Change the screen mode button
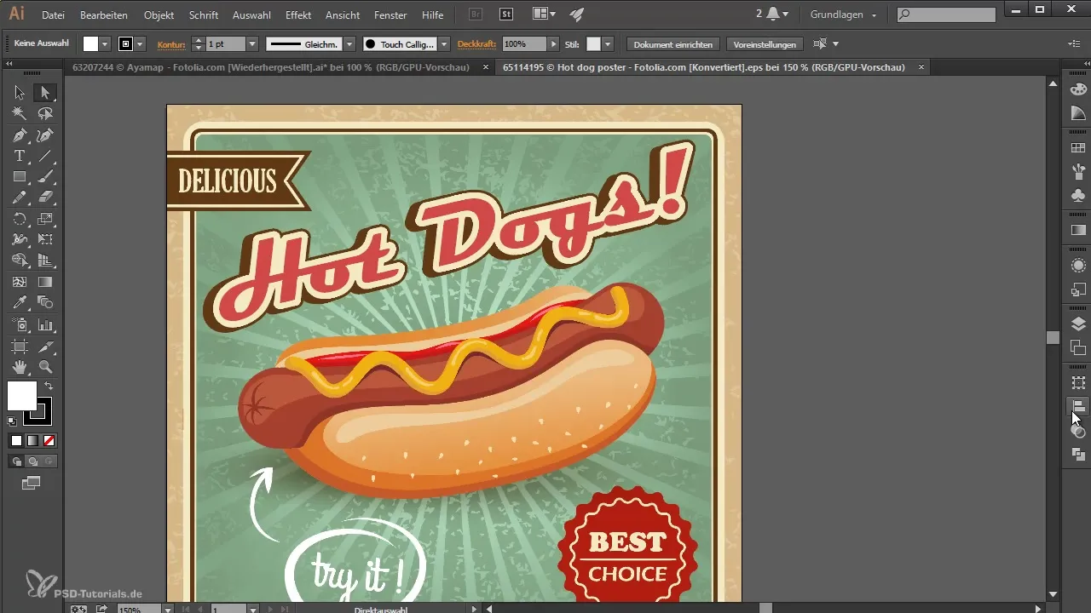The width and height of the screenshot is (1091, 613). click(x=32, y=483)
